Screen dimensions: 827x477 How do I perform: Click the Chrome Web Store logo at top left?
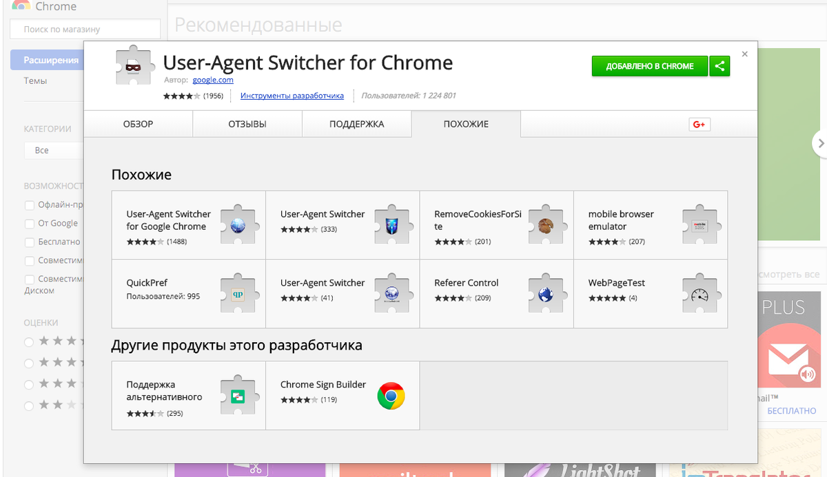(21, 6)
